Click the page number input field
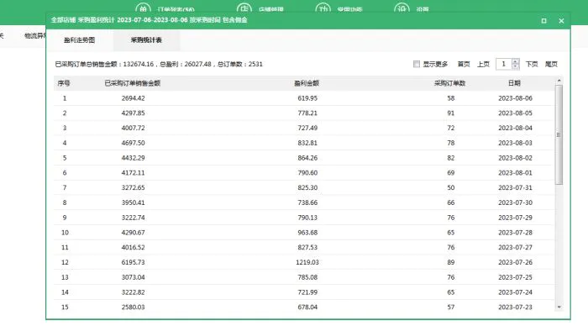 [x=504, y=64]
